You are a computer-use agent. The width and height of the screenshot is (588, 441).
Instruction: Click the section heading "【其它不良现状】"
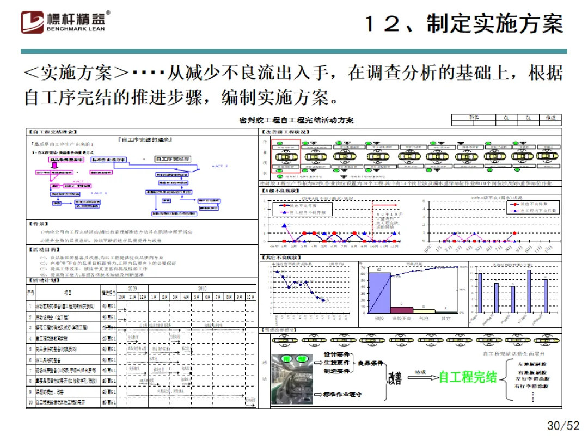point(281,258)
